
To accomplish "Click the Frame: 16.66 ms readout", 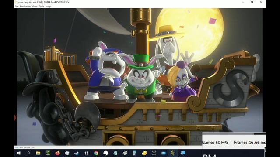I will [250, 143].
